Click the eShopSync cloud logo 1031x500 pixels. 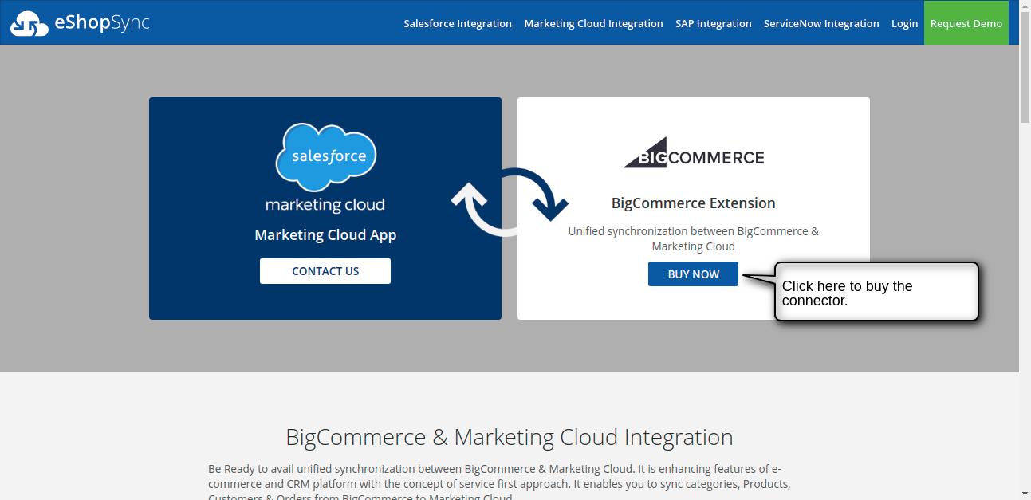click(x=80, y=23)
